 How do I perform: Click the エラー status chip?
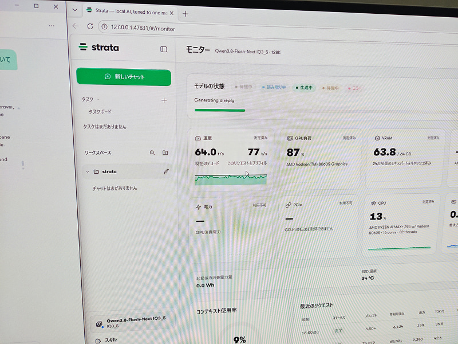click(354, 88)
